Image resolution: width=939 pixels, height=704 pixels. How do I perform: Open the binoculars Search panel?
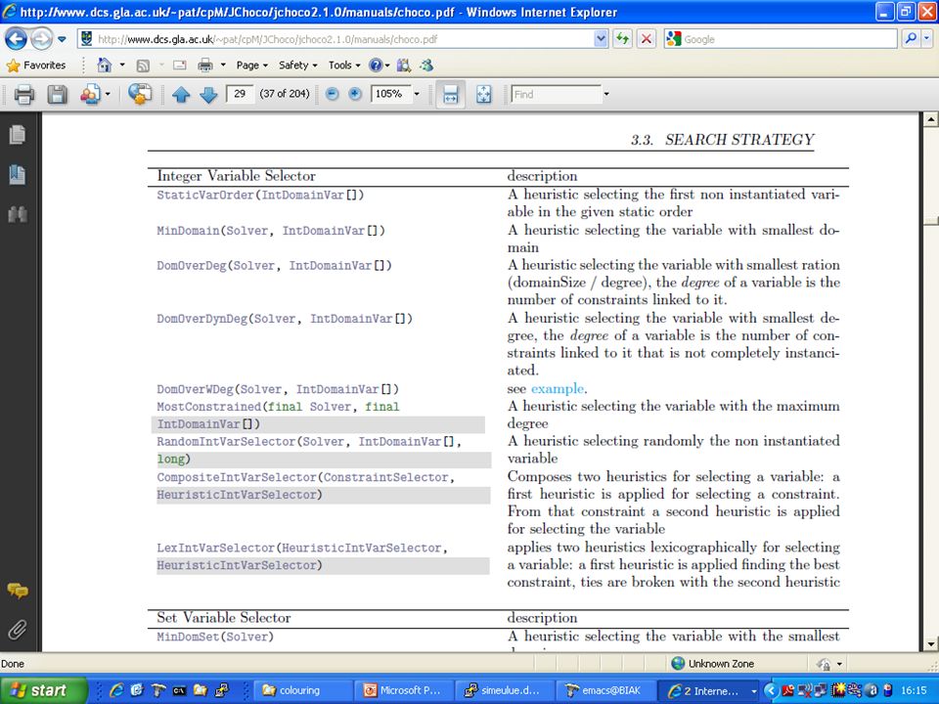point(18,214)
